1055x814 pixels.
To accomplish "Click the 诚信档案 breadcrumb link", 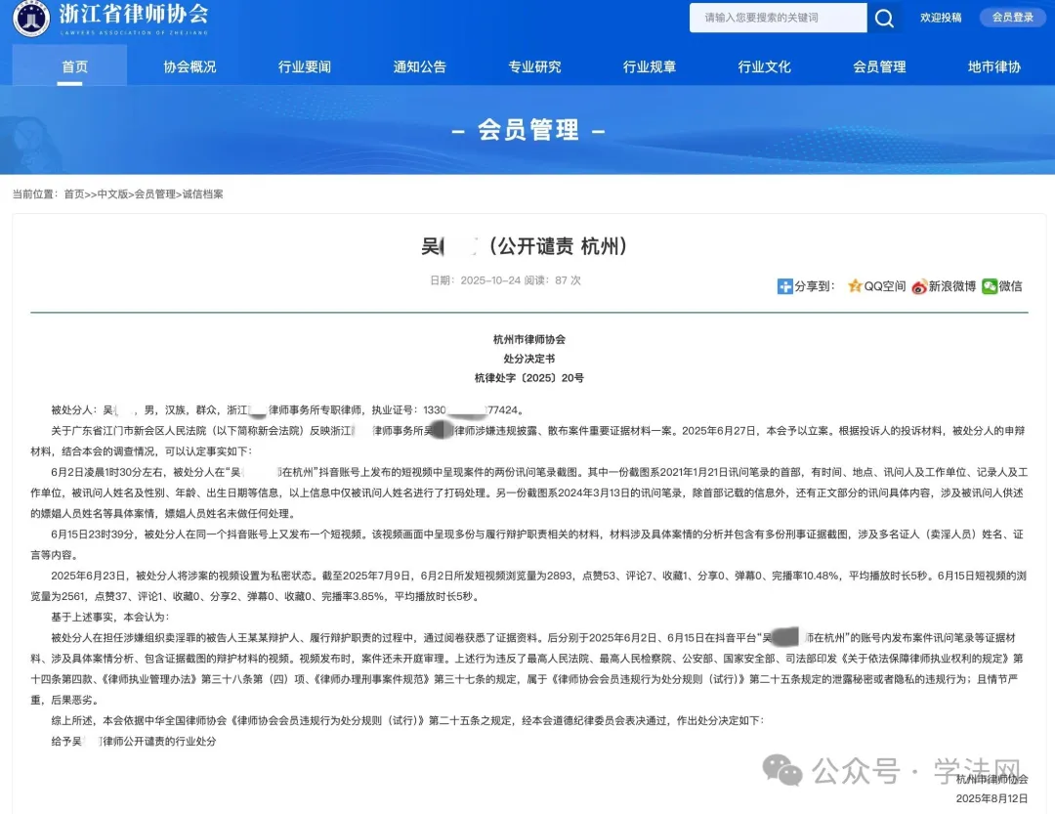I will (202, 193).
